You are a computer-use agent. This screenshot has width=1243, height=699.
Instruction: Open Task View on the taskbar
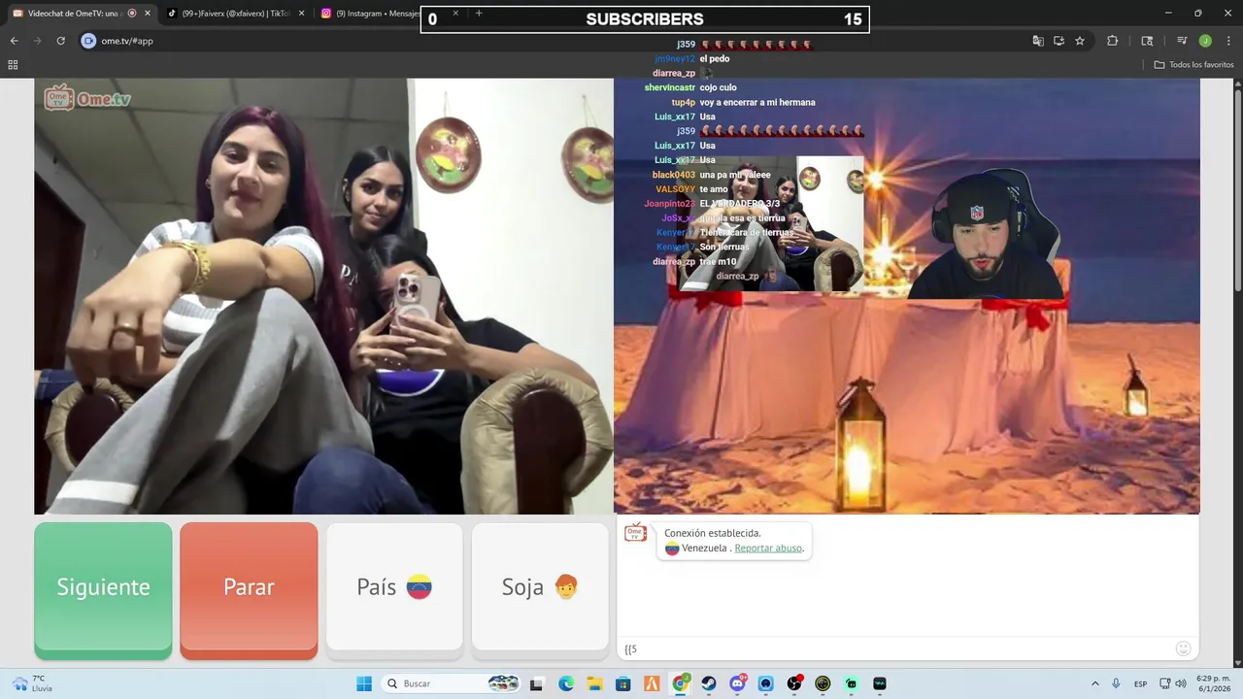tap(536, 683)
